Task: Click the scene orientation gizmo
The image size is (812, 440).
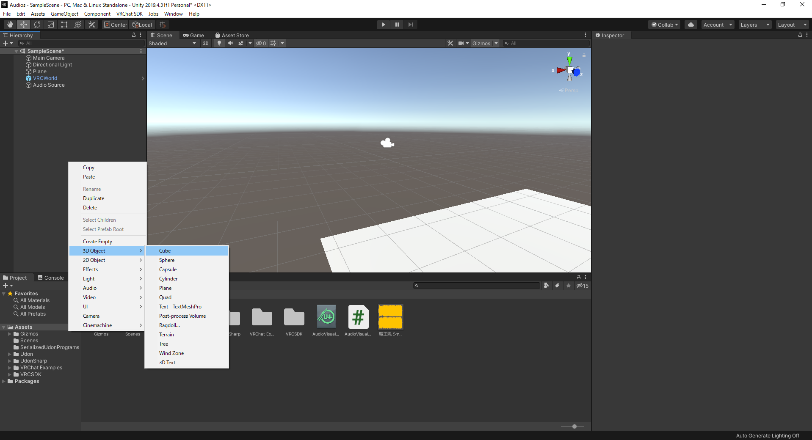Action: [x=569, y=69]
